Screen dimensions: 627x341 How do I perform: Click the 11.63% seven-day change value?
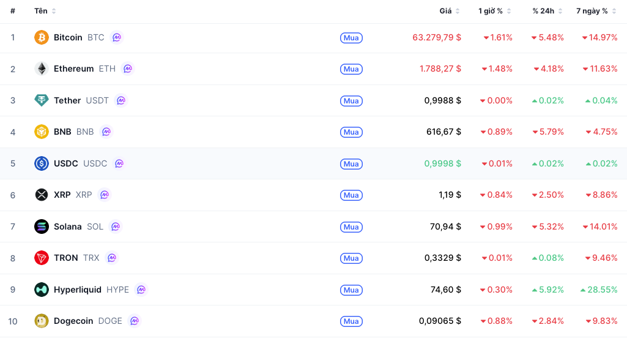pos(600,69)
